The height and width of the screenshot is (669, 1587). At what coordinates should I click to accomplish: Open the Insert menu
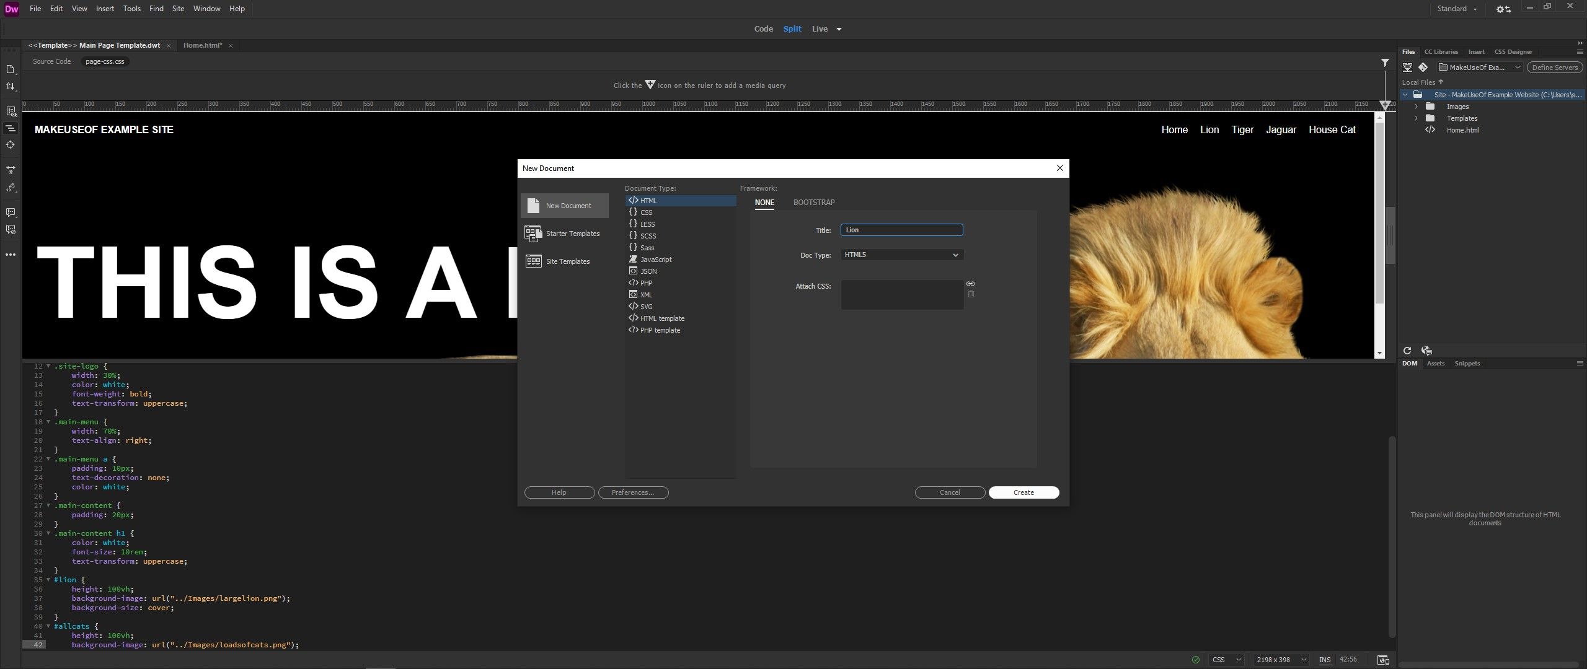point(105,8)
